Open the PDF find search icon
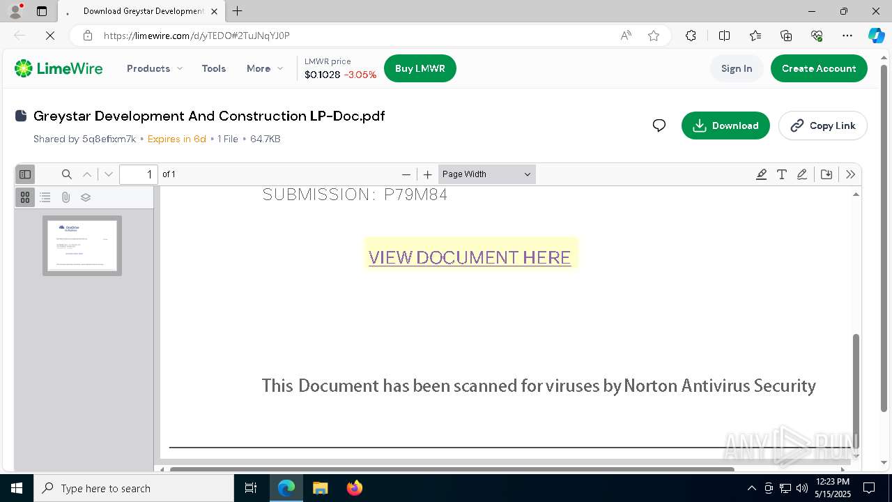The height and width of the screenshot is (502, 892). 66,174
